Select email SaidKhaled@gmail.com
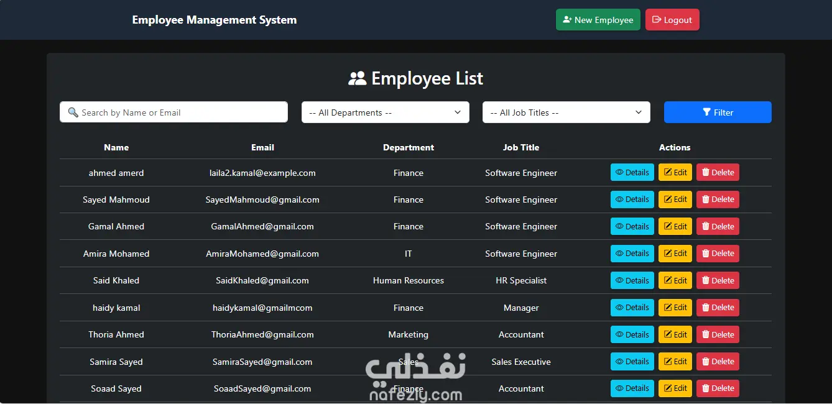This screenshot has width=832, height=404. (x=262, y=280)
